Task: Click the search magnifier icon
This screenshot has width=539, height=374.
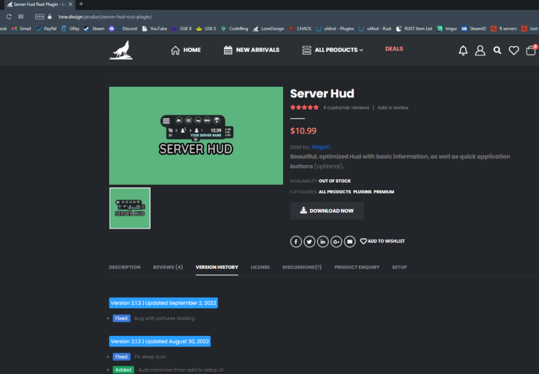Action: 497,50
